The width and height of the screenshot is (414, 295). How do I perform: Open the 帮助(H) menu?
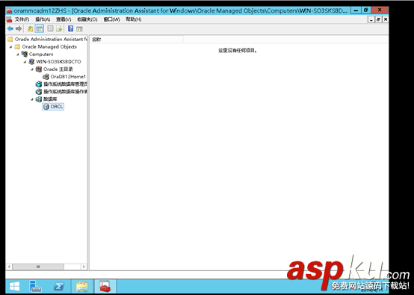pyautogui.click(x=133, y=19)
